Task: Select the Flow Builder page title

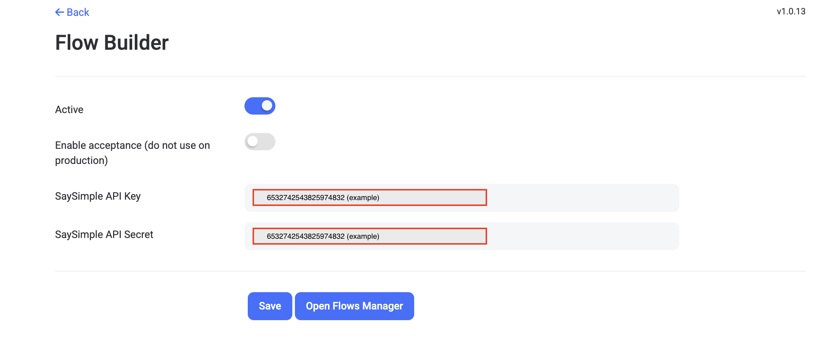Action: coord(112,42)
